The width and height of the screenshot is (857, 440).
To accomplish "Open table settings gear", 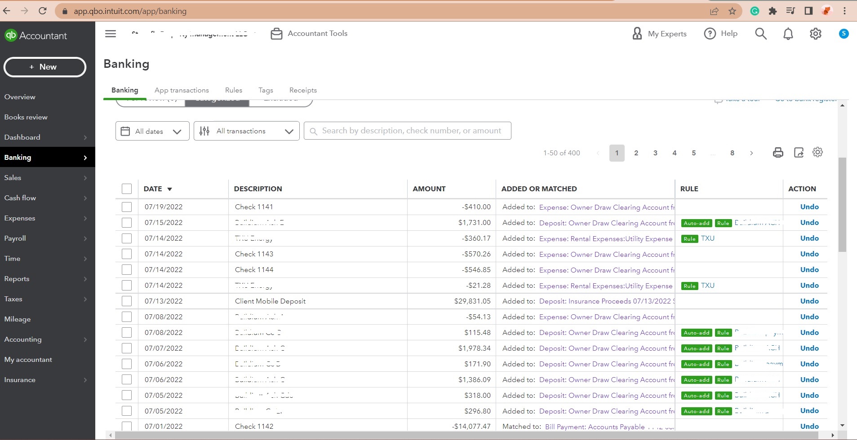I will coord(818,152).
